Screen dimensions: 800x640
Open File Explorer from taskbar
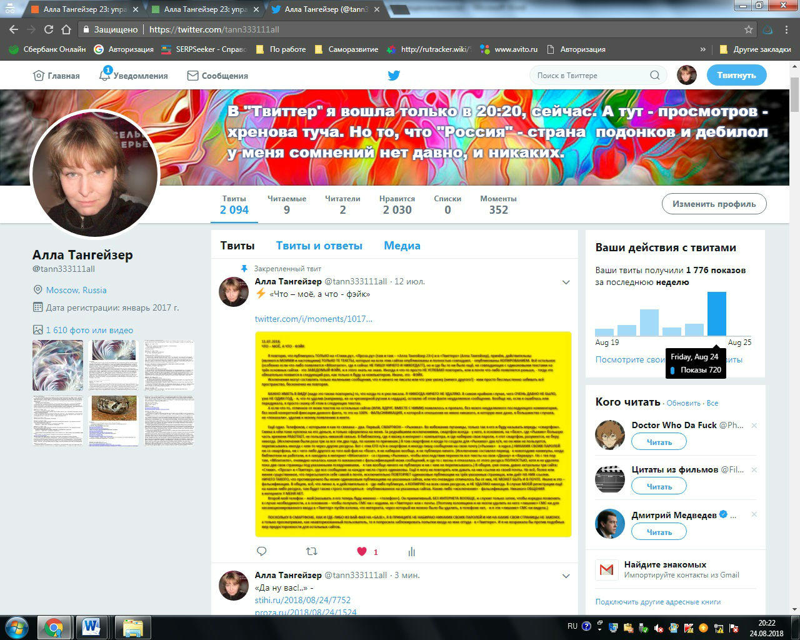pyautogui.click(x=132, y=627)
